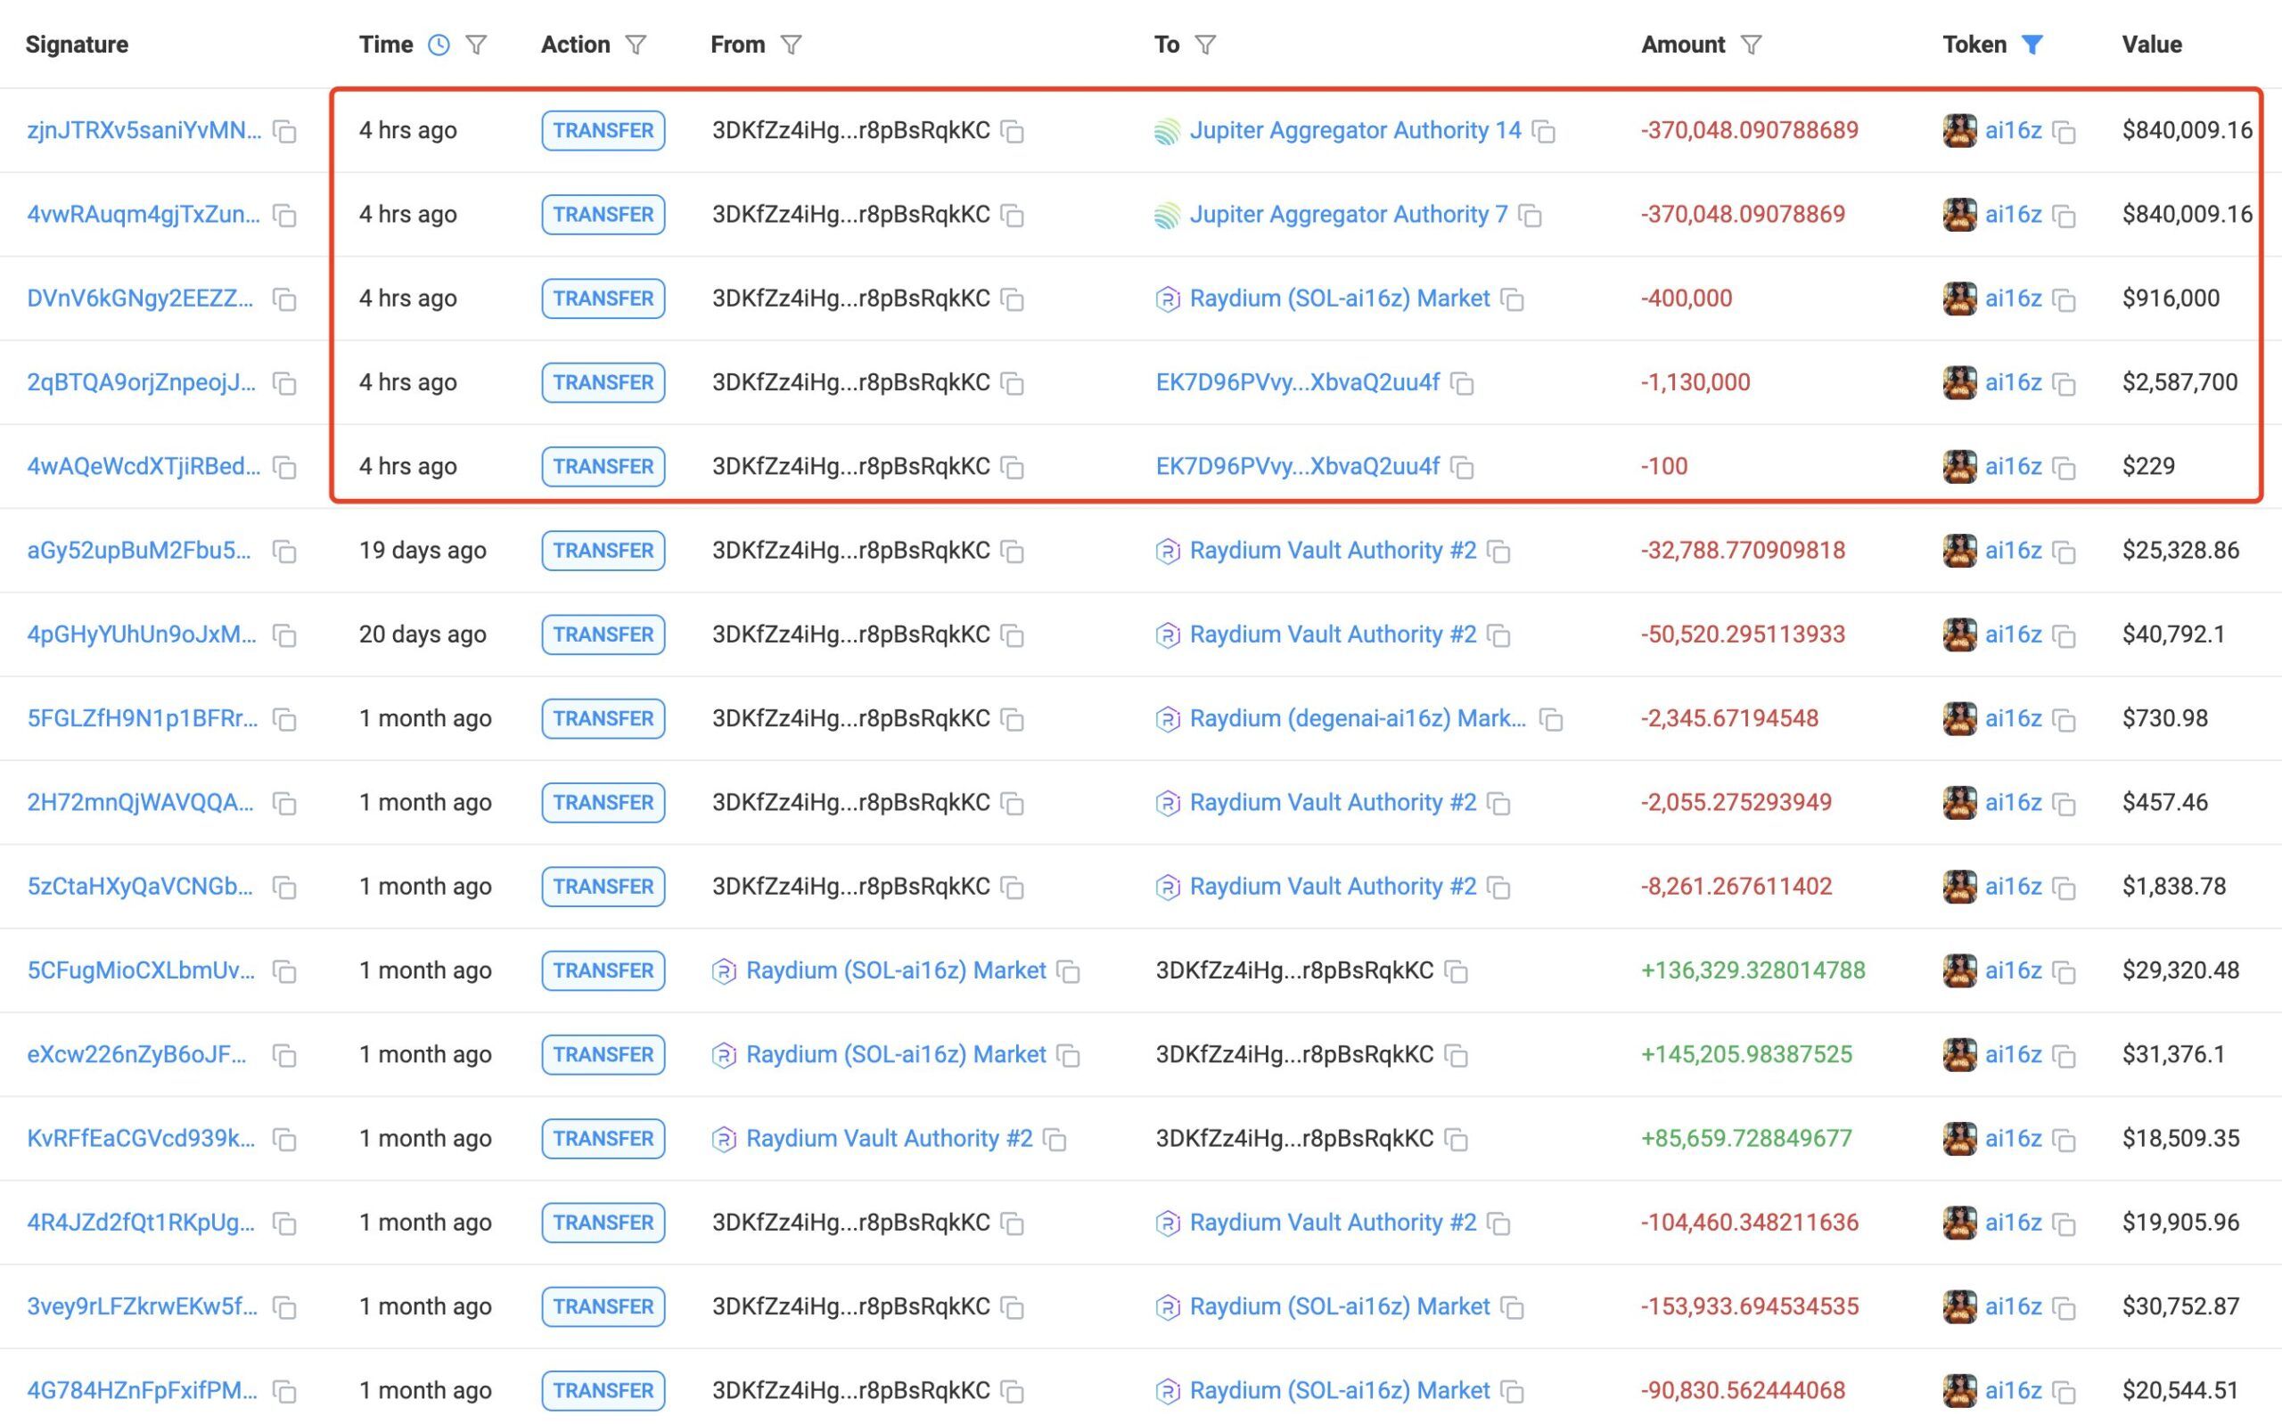The height and width of the screenshot is (1424, 2282).
Task: Copy signature zjnJTRXv5saniYvMN using its copy icon
Action: [285, 132]
